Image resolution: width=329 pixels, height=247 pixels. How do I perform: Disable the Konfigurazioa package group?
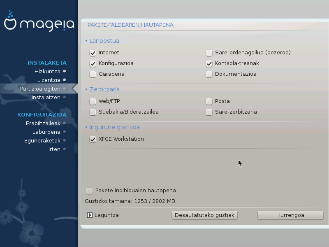[x=93, y=63]
